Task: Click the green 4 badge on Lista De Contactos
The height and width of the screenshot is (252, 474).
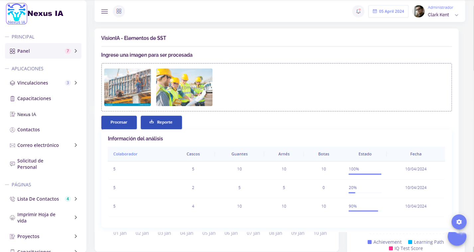Action: [68, 199]
